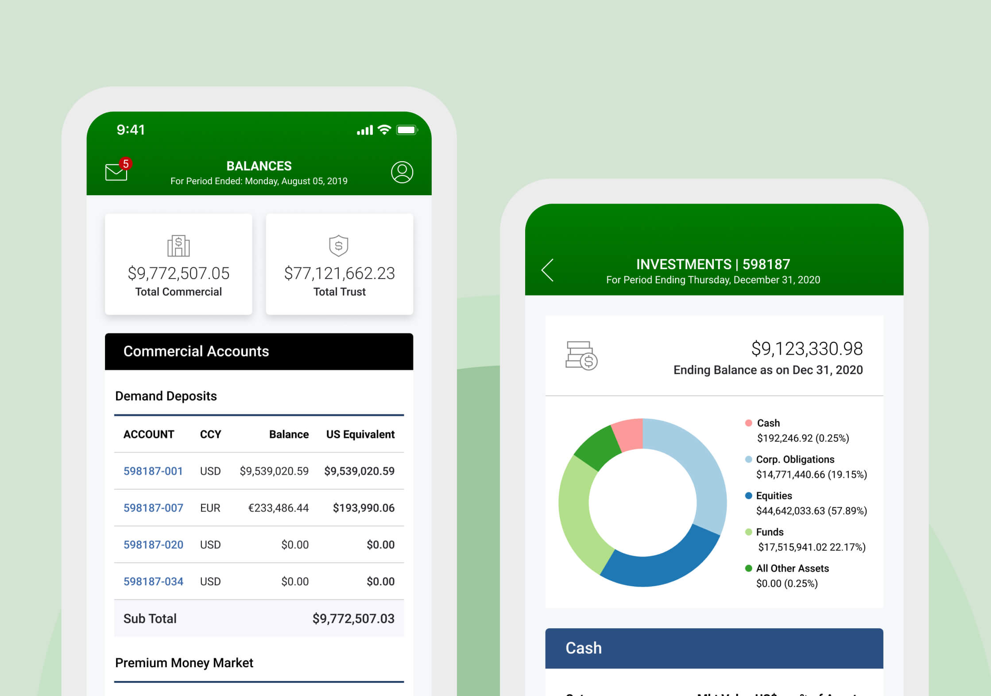991x696 pixels.
Task: Tap the Wi-Fi icon in status bar
Action: tap(385, 130)
